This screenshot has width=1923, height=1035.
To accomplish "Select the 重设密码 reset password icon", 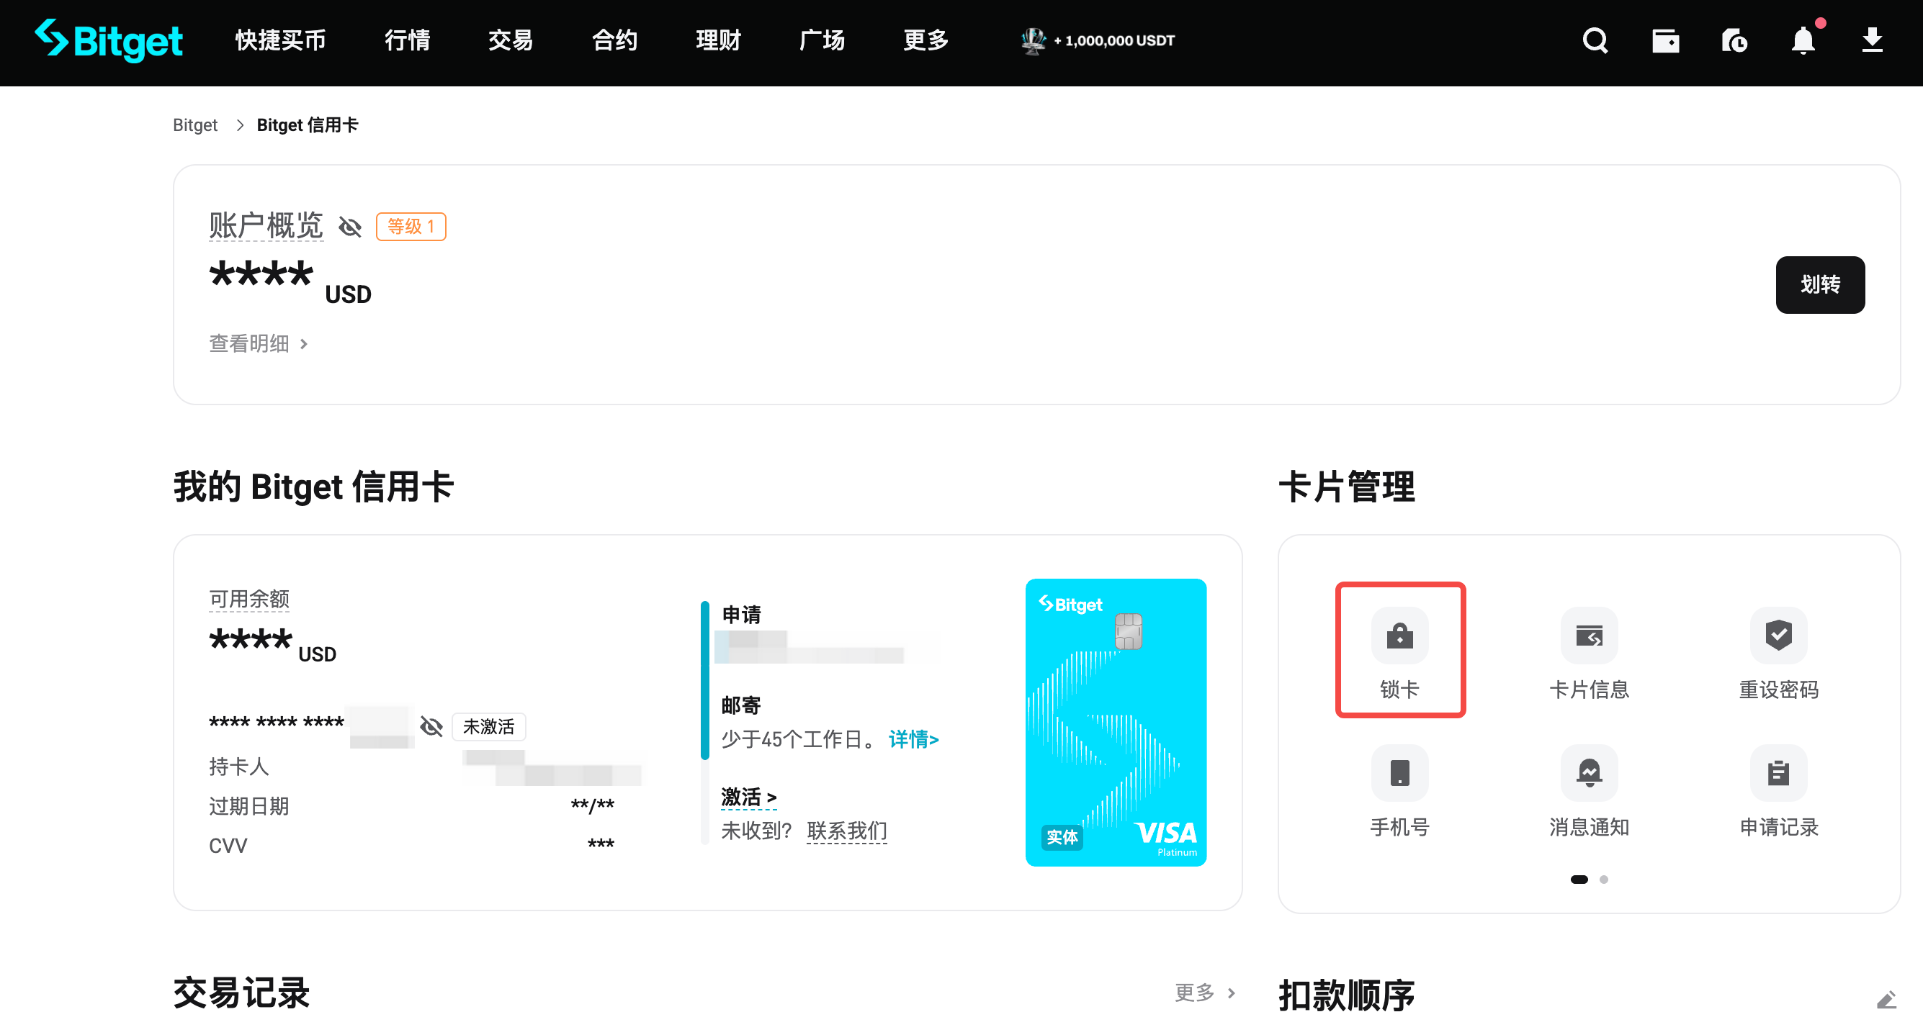I will (x=1779, y=636).
